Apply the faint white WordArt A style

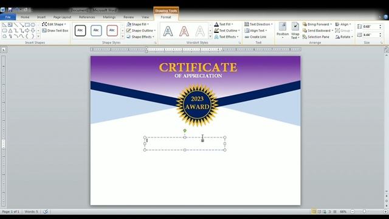(x=200, y=31)
